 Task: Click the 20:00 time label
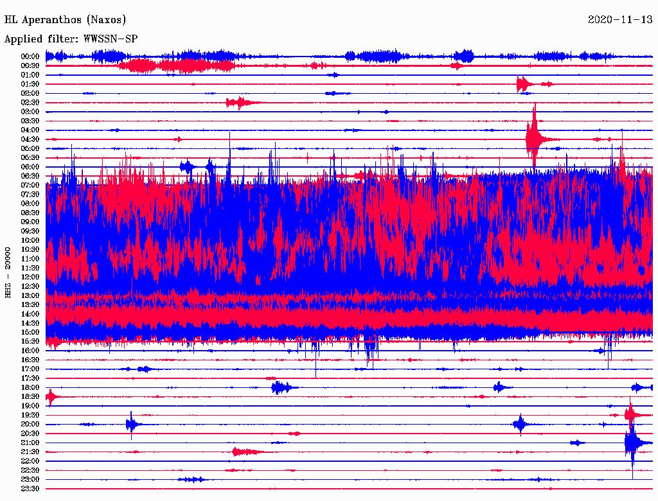pyautogui.click(x=30, y=425)
